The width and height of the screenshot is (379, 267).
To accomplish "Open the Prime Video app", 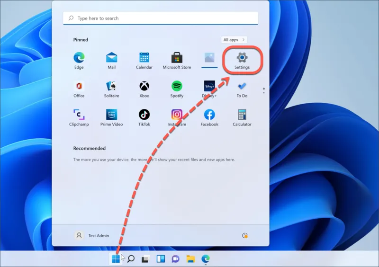I will click(111, 117).
